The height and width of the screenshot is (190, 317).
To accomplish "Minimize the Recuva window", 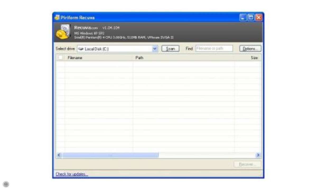I will [243, 17].
